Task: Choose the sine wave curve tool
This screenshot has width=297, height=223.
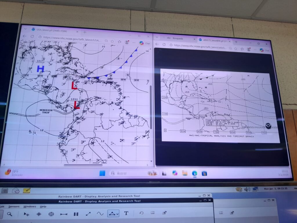Action: 100,214
